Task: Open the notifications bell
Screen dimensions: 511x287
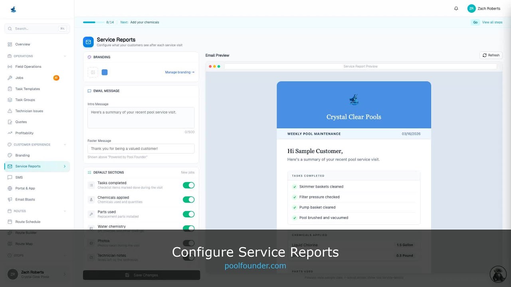Action: [x=456, y=8]
